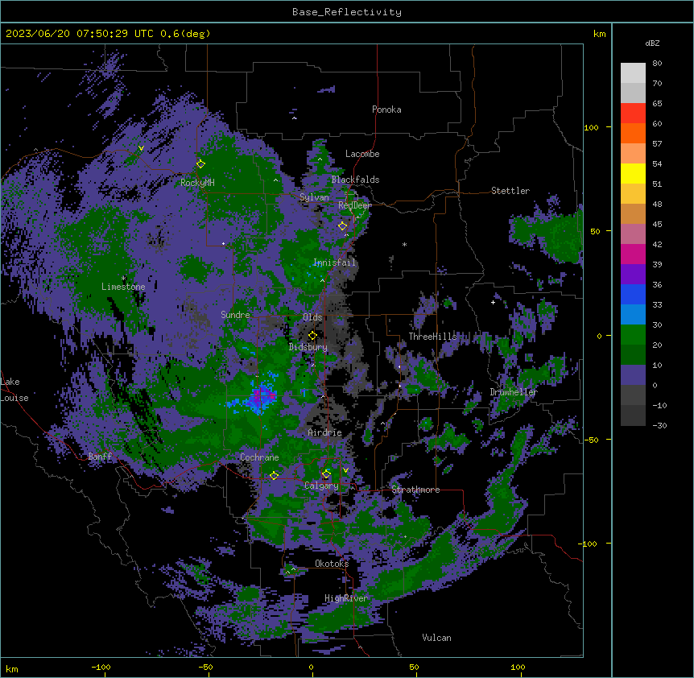The height and width of the screenshot is (678, 694).
Task: Click the yellow V marker east of Calgary
Action: click(x=345, y=470)
